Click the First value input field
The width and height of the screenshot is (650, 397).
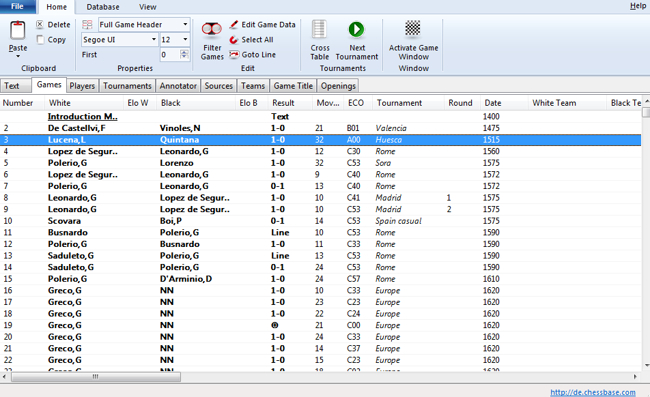(x=169, y=55)
